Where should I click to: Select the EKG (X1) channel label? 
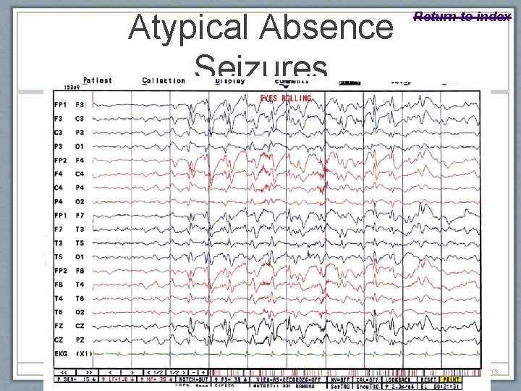(x=73, y=354)
